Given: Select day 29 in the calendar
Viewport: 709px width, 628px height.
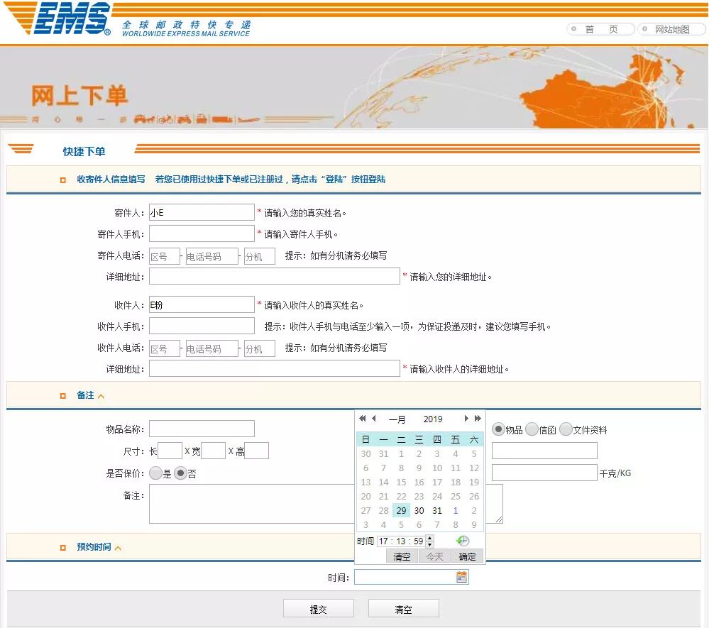Looking at the screenshot, I should click(401, 510).
